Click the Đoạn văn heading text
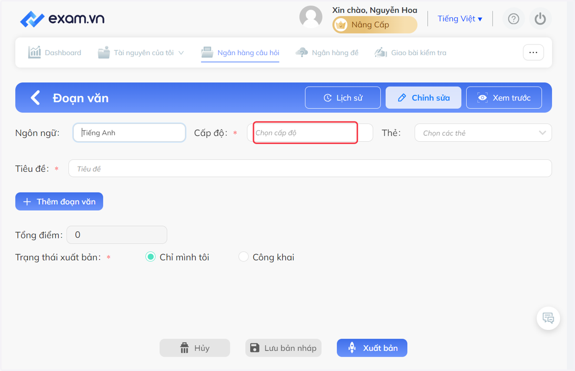This screenshot has width=575, height=371. coord(81,98)
